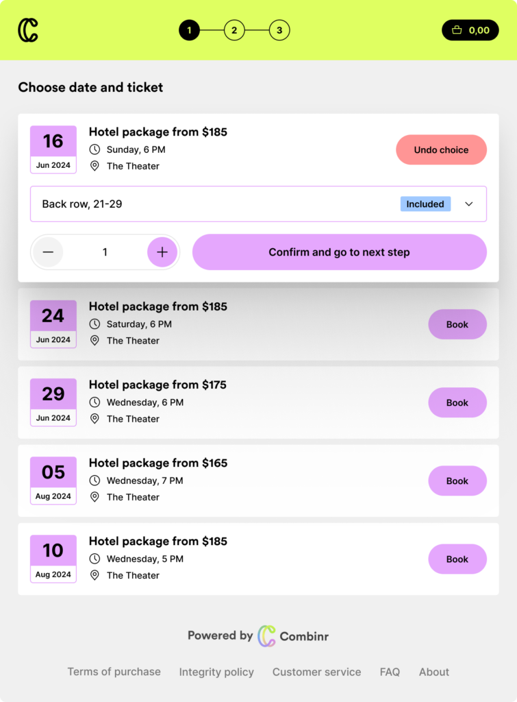Book the 29 Jun $175 hotel package

tap(457, 402)
